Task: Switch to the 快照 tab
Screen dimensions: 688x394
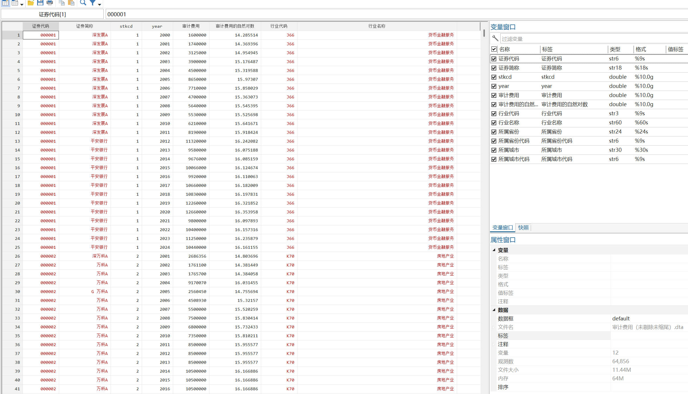Action: [523, 228]
